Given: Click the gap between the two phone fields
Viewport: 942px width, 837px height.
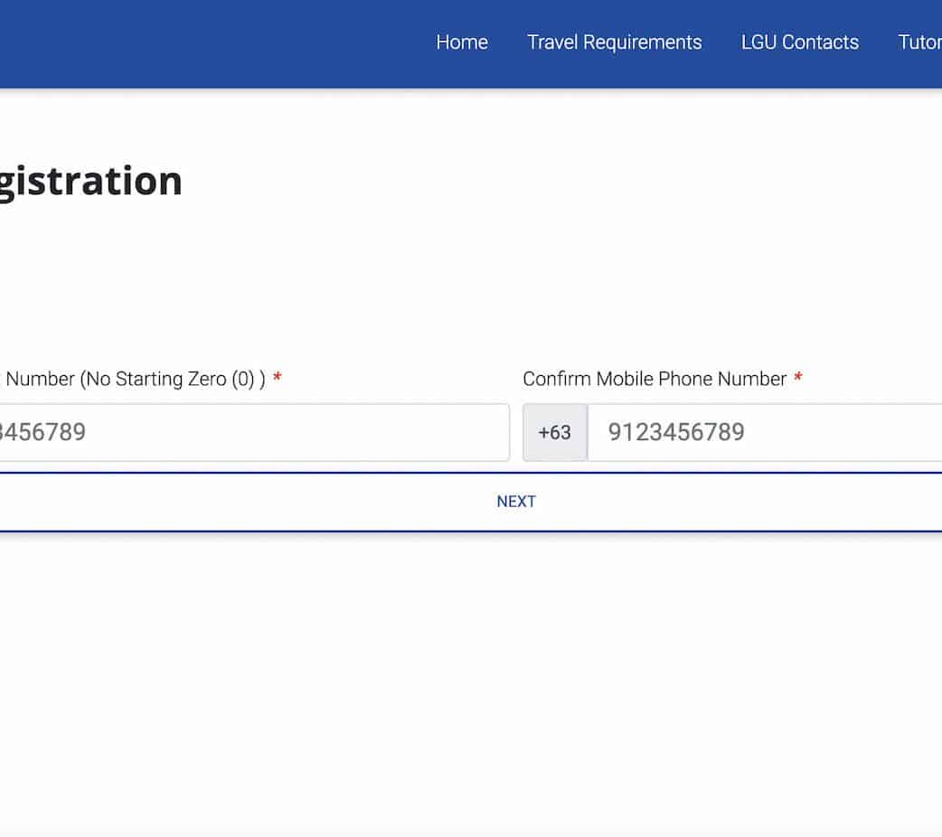Looking at the screenshot, I should tap(516, 432).
